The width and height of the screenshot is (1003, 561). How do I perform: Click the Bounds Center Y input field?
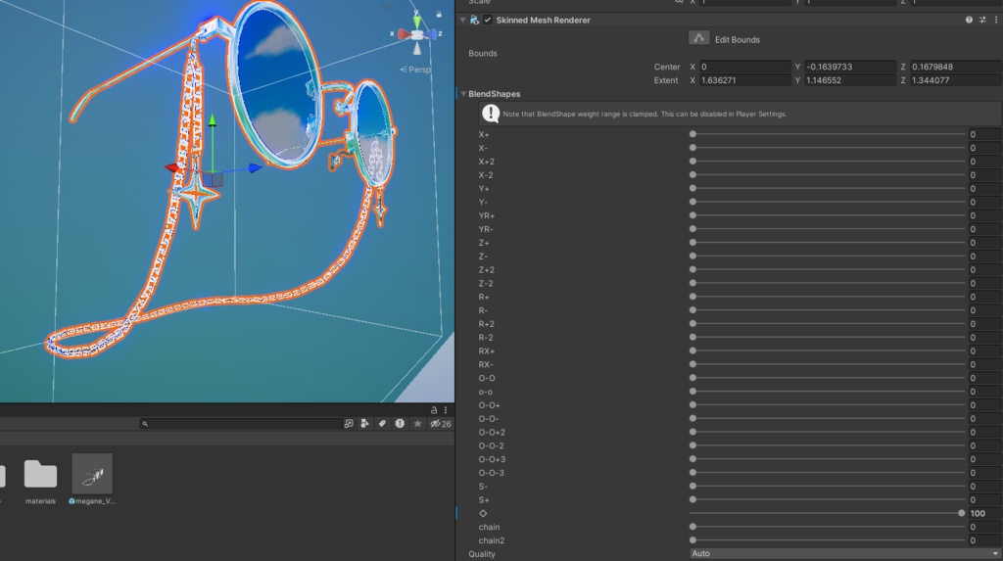[x=850, y=67]
